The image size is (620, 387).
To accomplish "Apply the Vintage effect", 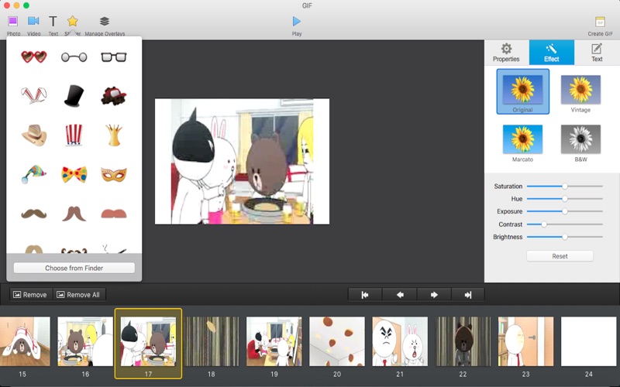I will (580, 91).
